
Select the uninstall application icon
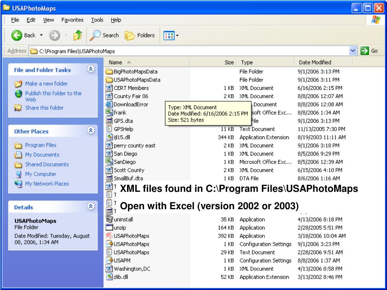click(x=109, y=219)
